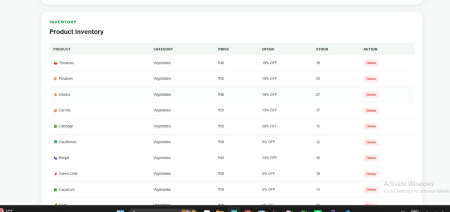Delete the Brinjal row
450x212 pixels.
click(371, 158)
